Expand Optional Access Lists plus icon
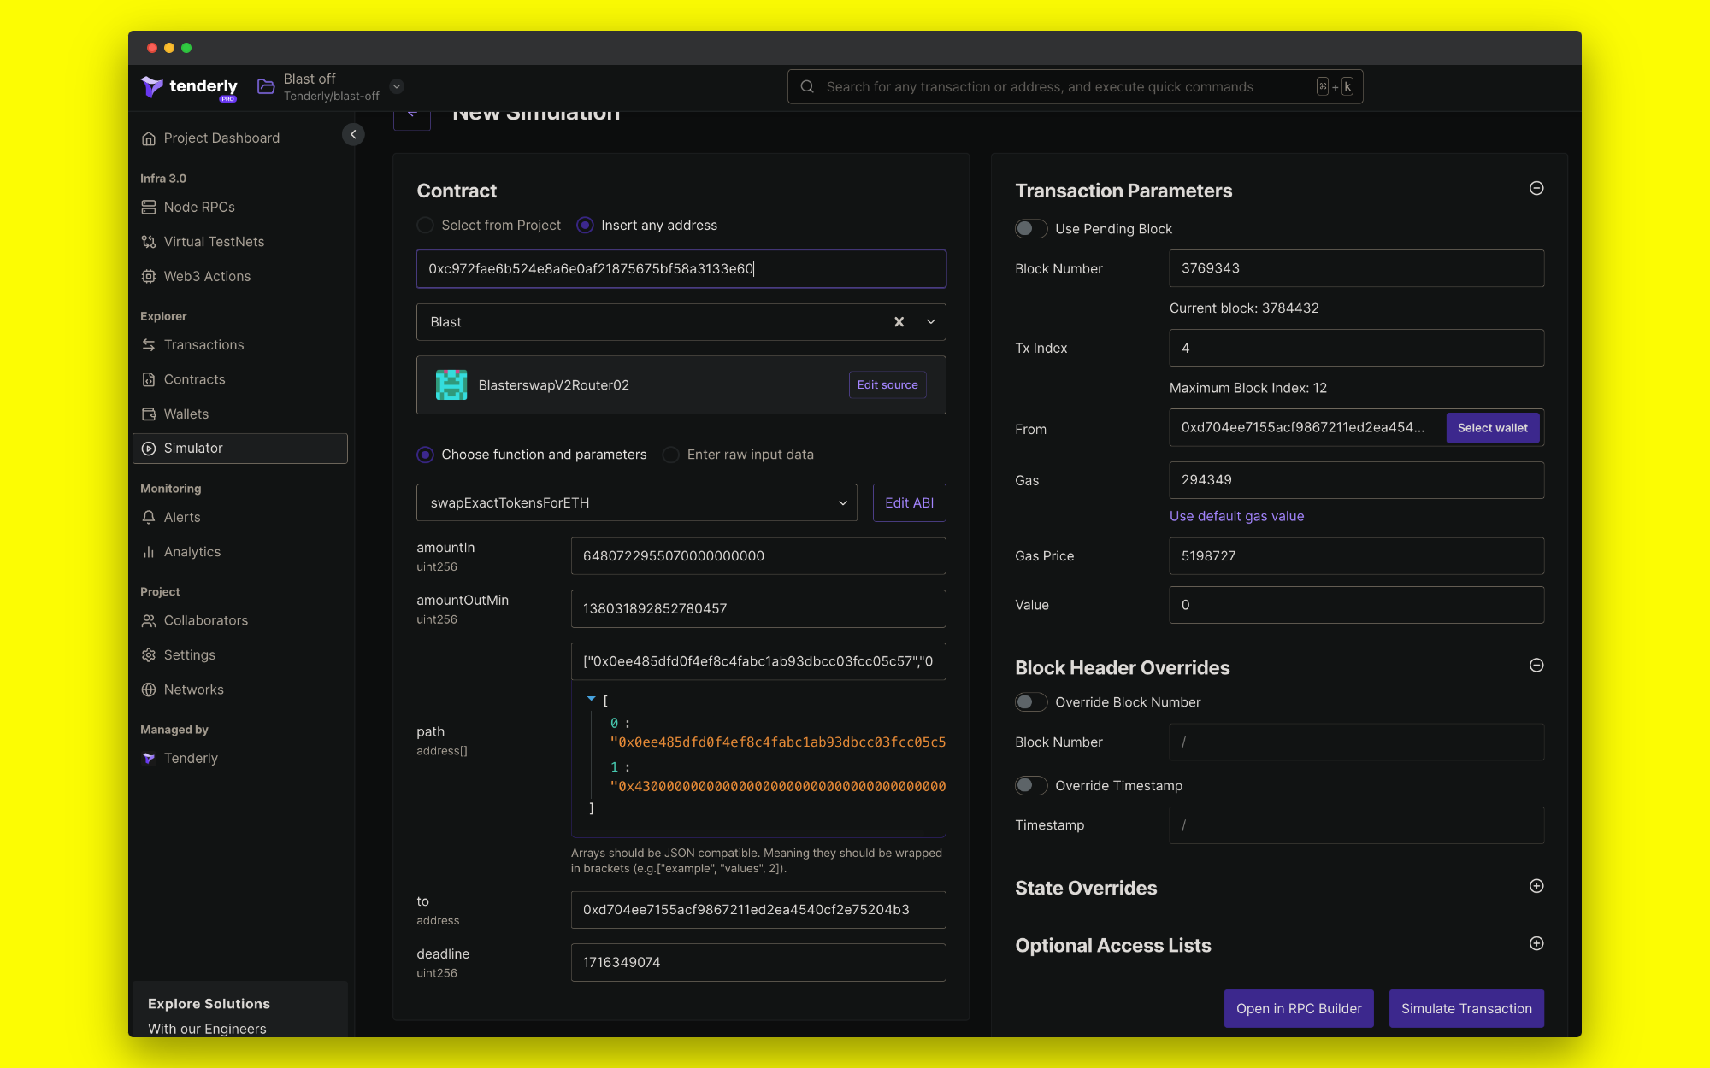Image resolution: width=1710 pixels, height=1068 pixels. point(1536,943)
